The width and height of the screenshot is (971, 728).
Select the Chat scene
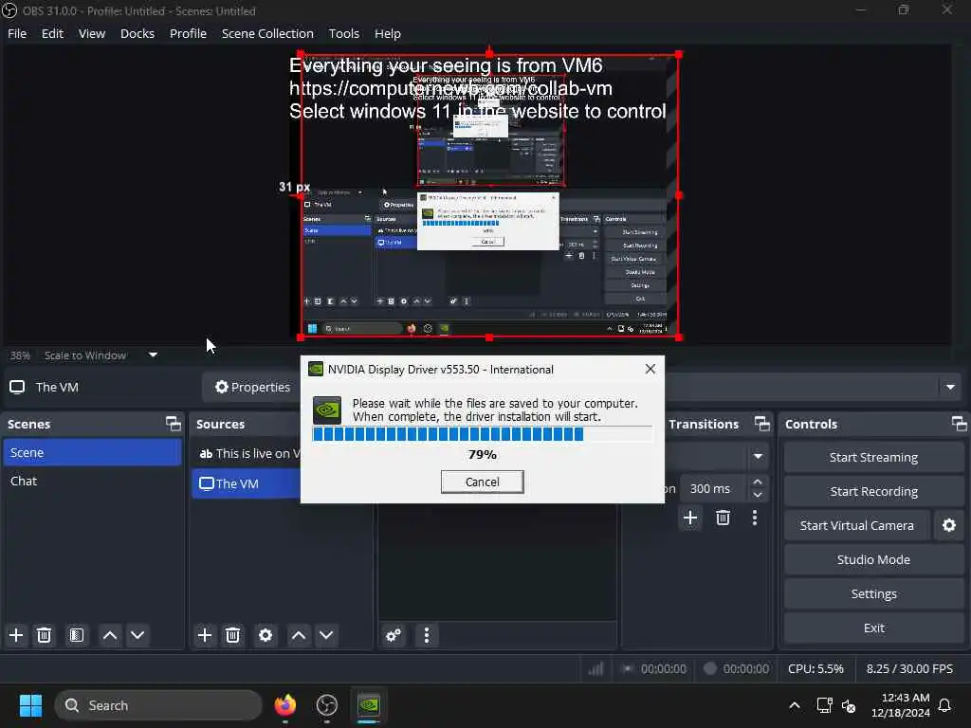pyautogui.click(x=92, y=481)
